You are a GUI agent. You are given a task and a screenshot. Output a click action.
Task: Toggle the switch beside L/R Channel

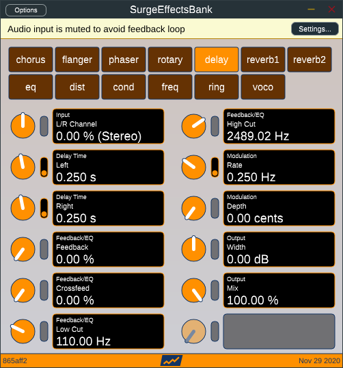pos(44,126)
